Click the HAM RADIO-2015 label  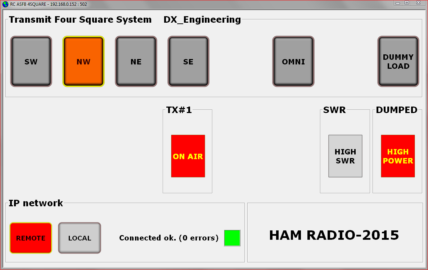[x=334, y=235]
